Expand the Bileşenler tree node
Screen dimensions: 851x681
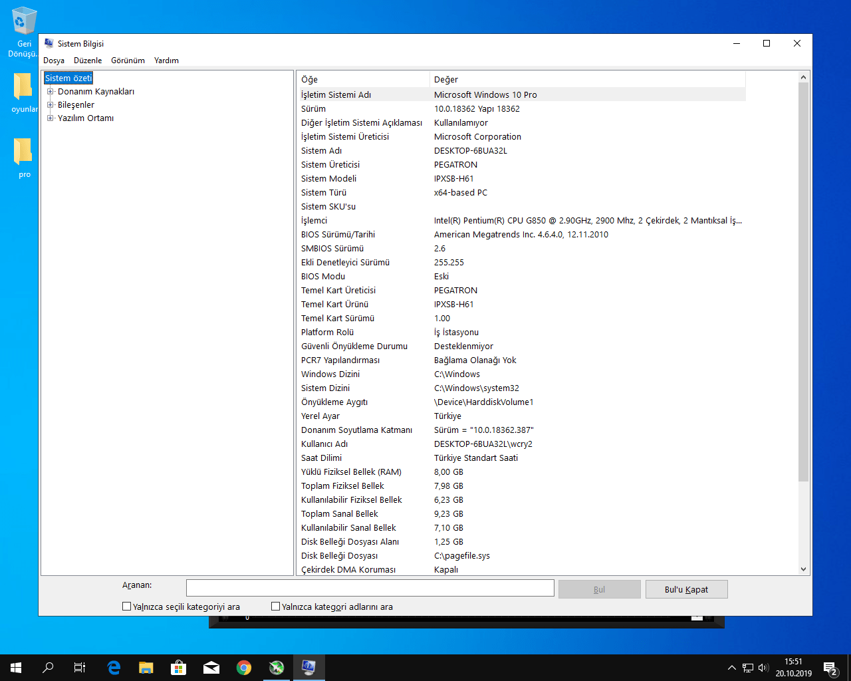51,105
